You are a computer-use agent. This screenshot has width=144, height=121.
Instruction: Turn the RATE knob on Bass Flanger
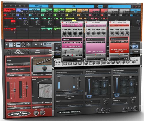pos(70,33)
